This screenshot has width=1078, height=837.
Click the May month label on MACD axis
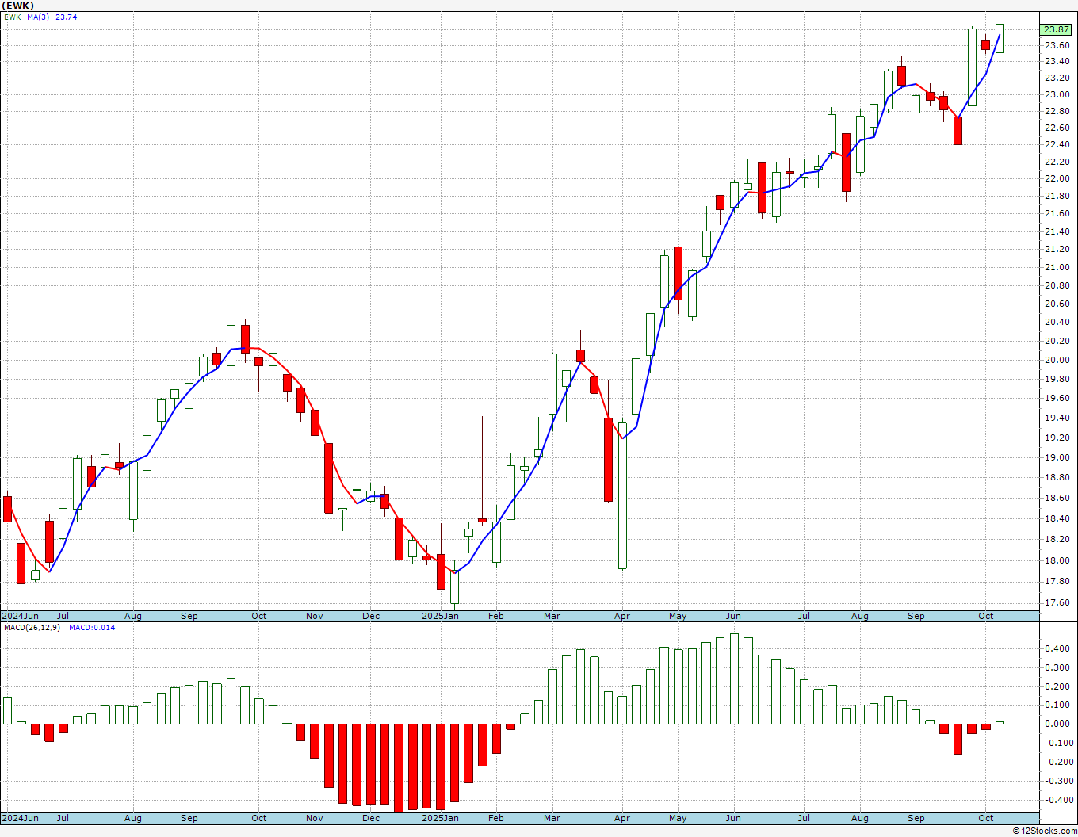point(678,818)
